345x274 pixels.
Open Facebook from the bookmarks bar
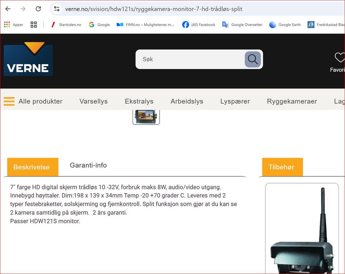pos(198,24)
